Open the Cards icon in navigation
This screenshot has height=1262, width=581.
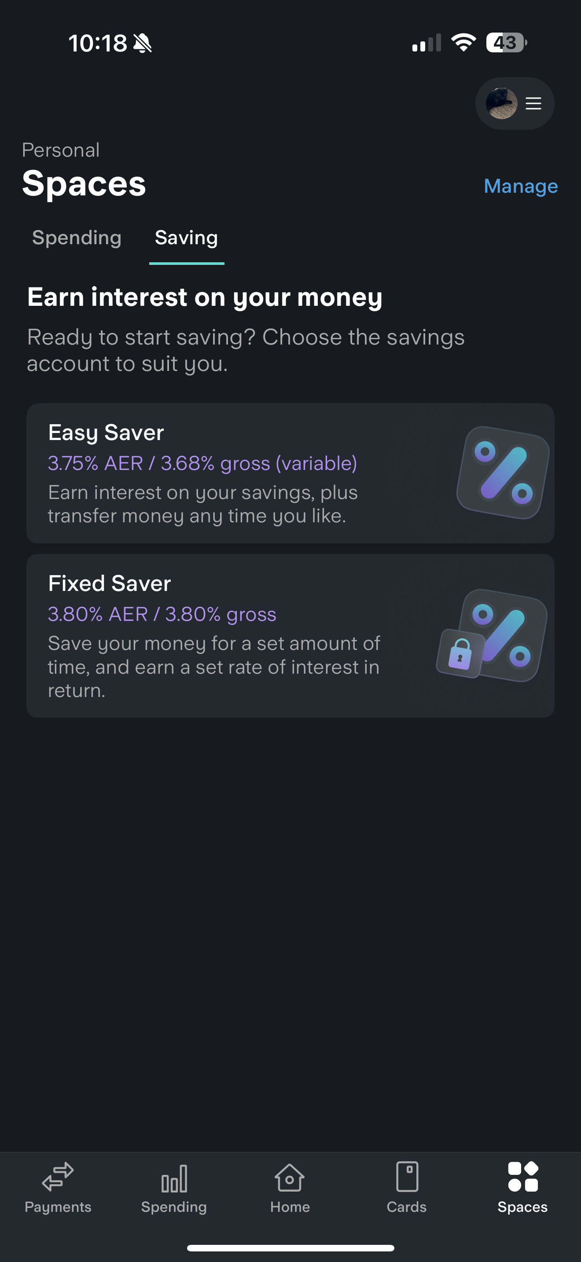pos(407,1177)
